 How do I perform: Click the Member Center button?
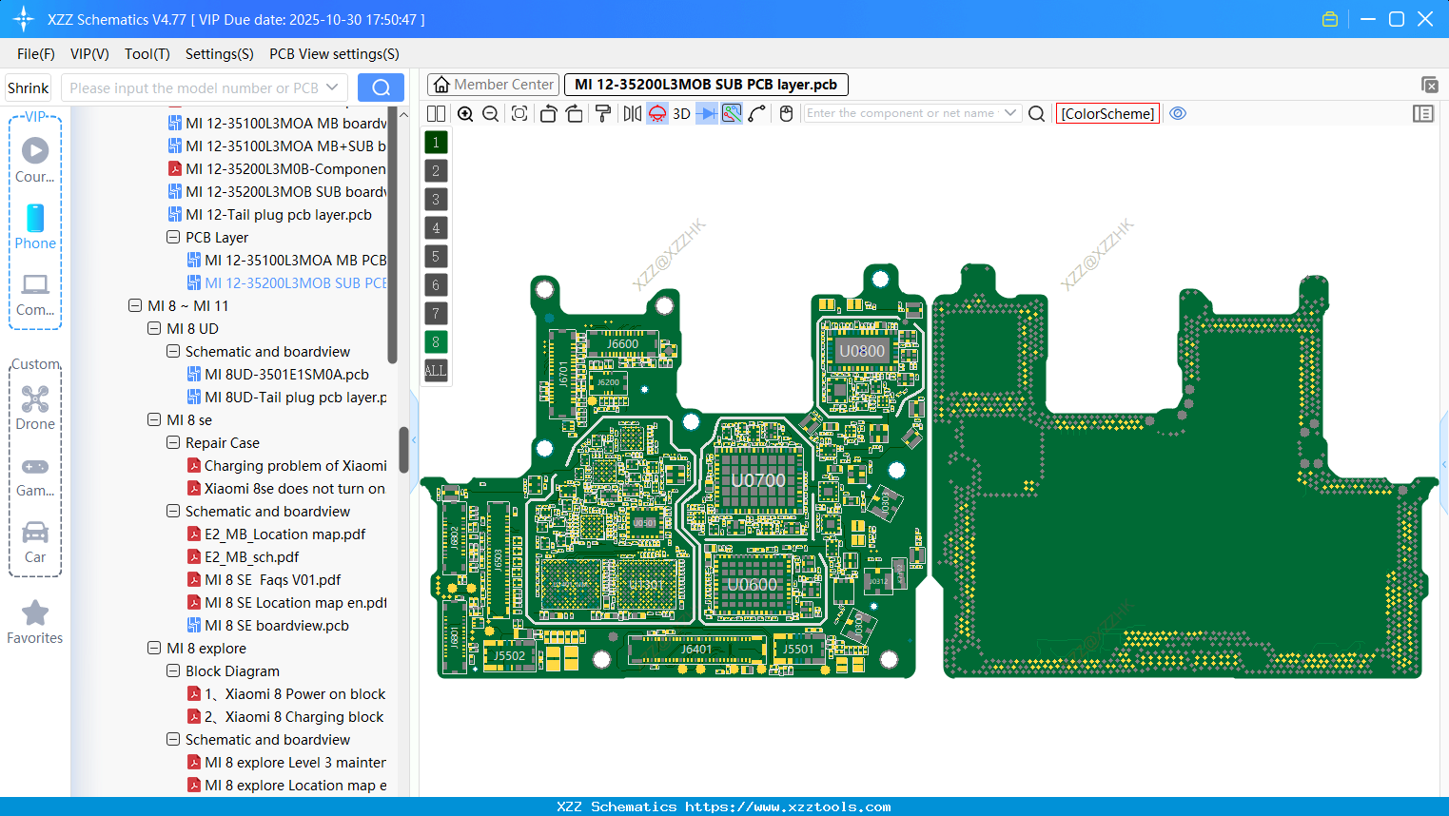click(492, 84)
